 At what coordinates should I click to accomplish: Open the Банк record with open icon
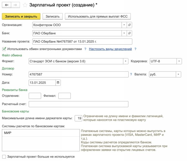pyautogui.click(x=130, y=33)
